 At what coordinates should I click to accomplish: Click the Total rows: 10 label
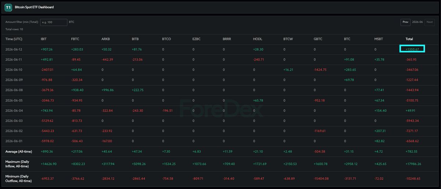pos(14,29)
